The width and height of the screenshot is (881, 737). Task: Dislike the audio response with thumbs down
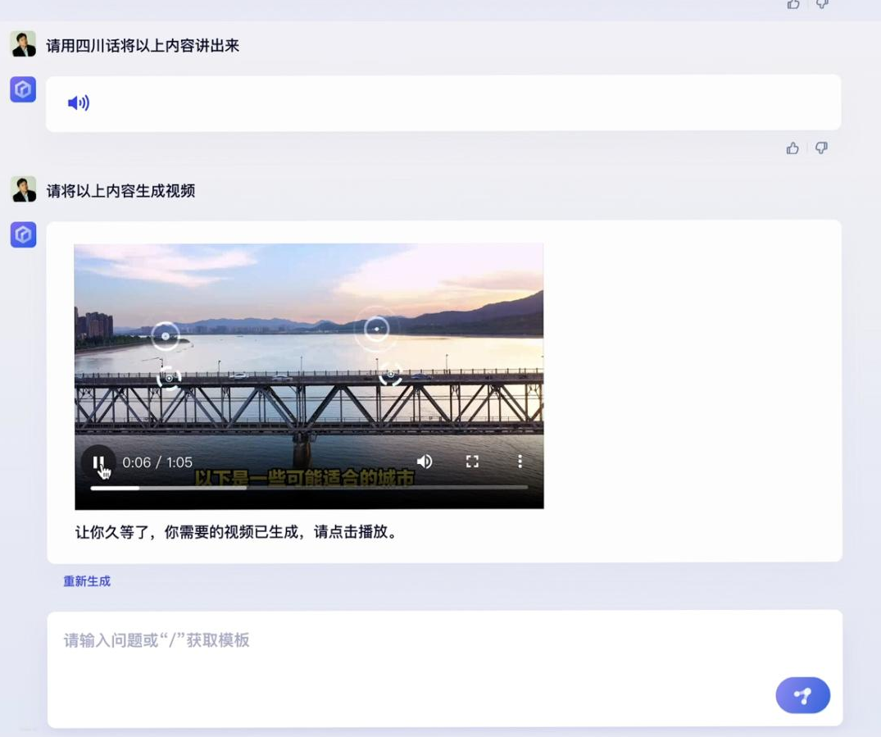821,148
